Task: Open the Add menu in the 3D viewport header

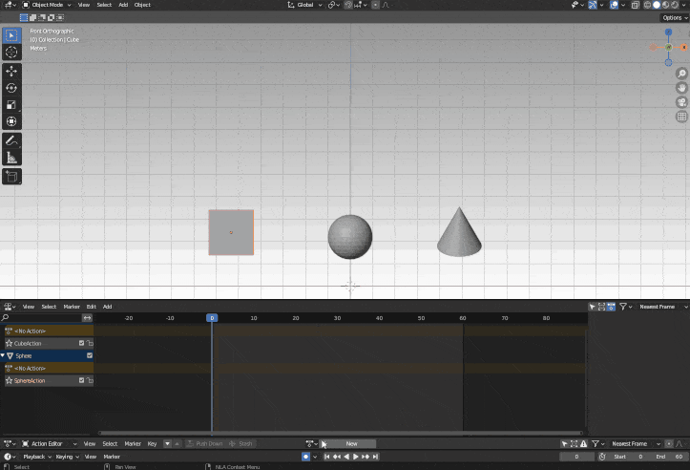Action: click(x=123, y=5)
